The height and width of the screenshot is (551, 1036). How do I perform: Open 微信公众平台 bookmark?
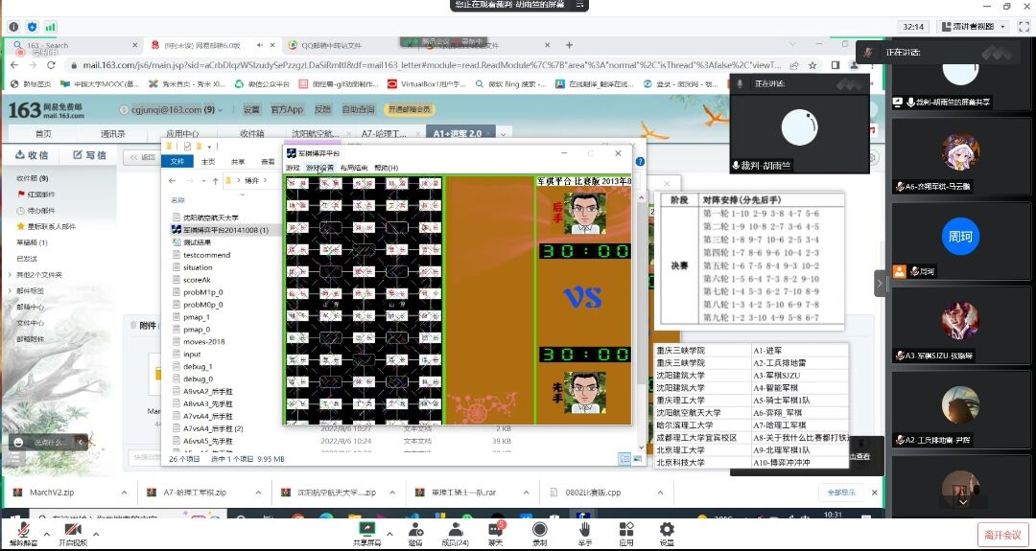pos(262,84)
